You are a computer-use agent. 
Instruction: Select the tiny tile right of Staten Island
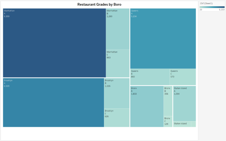tap(193, 124)
